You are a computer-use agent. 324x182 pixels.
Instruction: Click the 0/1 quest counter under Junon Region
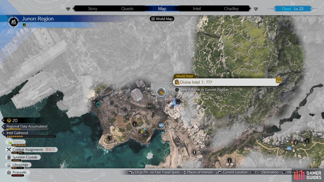27,25
